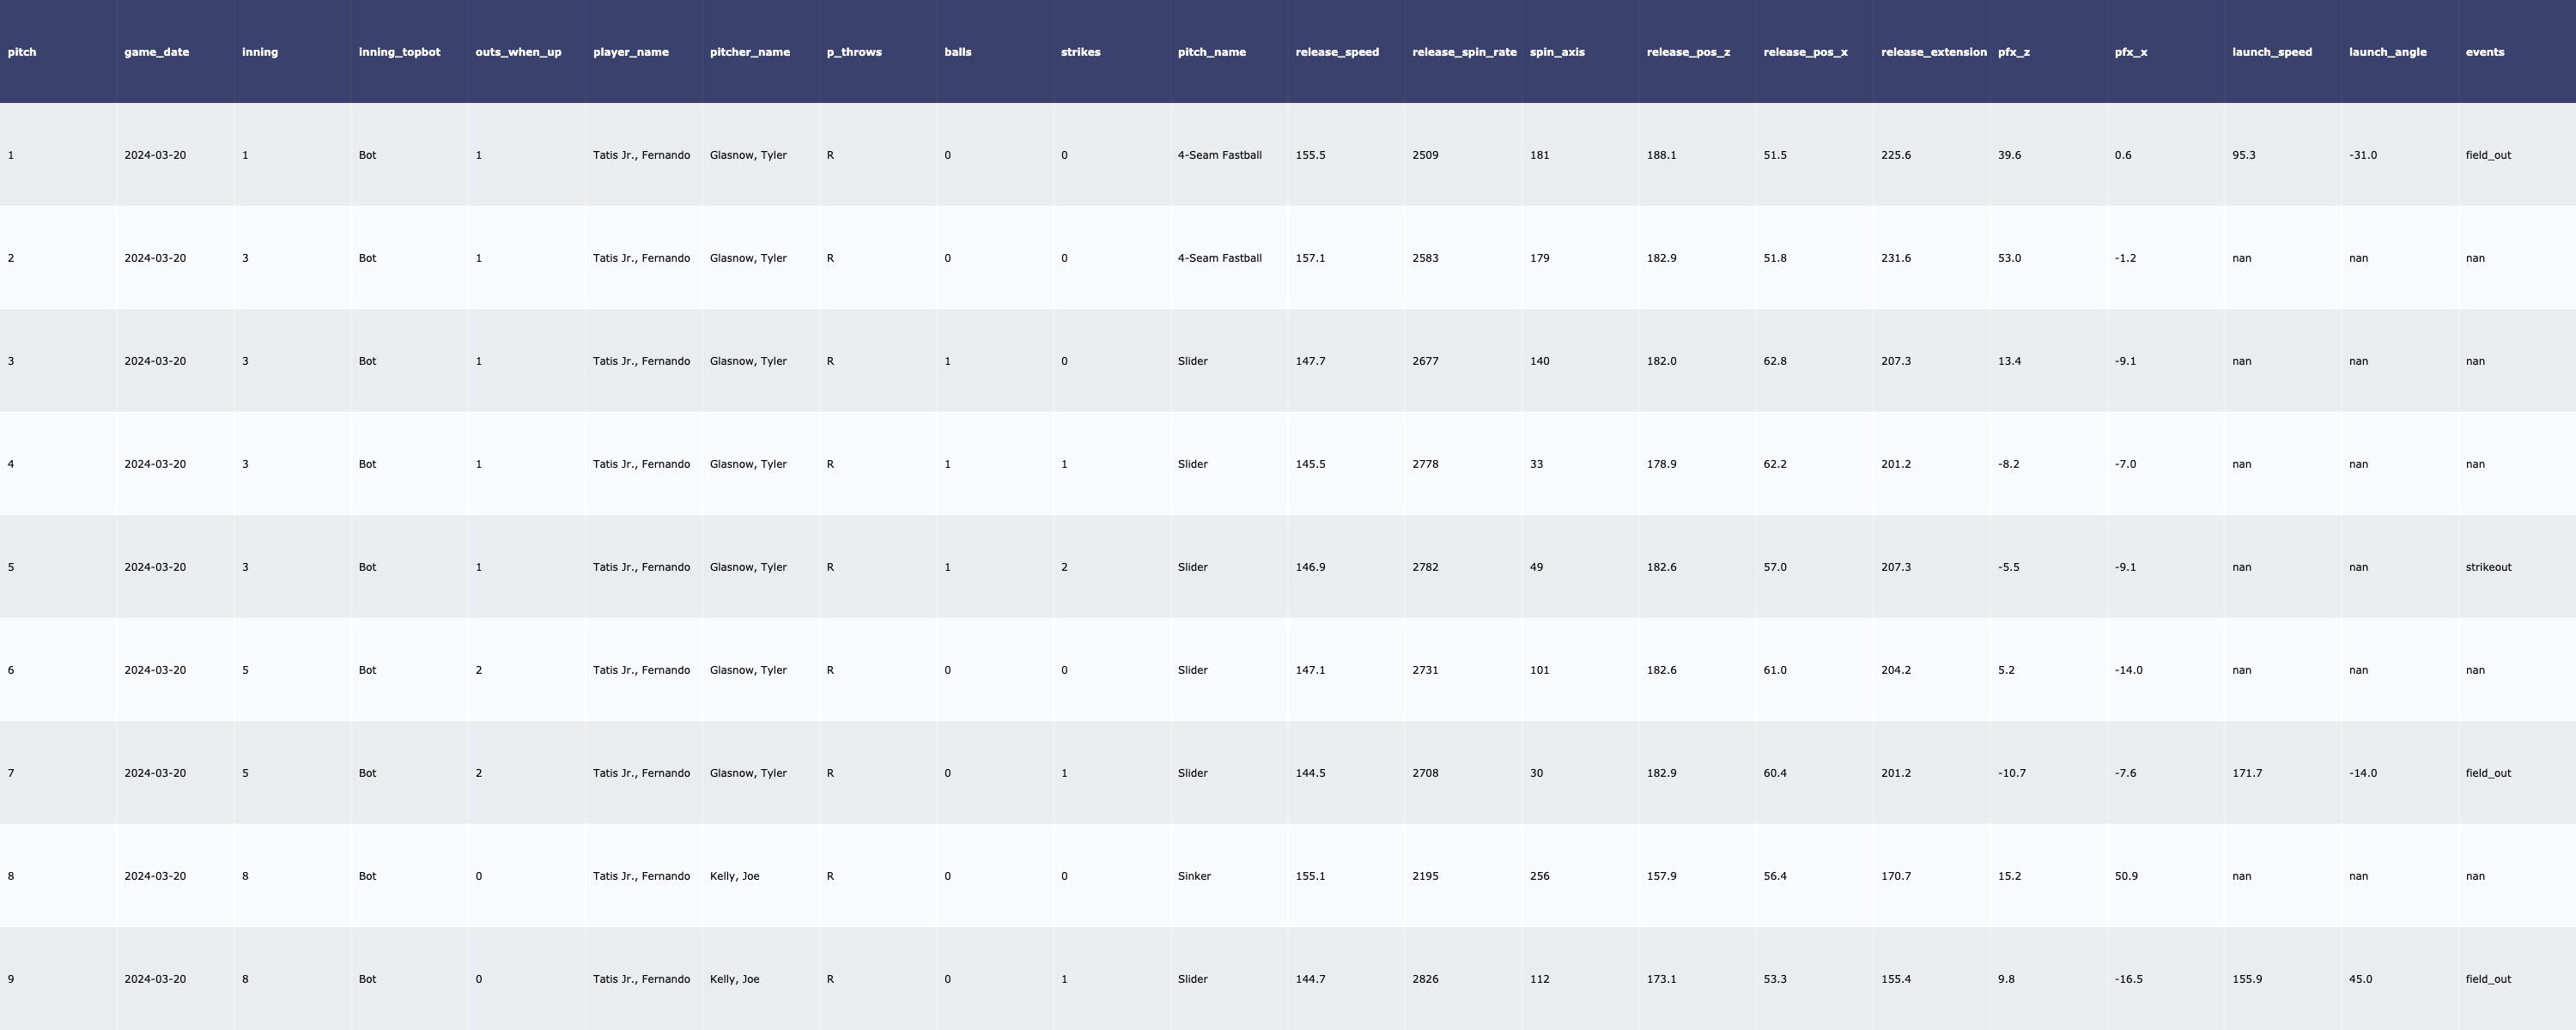Image resolution: width=2576 pixels, height=1030 pixels.
Task: Click the pitch_name column header
Action: (x=1211, y=52)
